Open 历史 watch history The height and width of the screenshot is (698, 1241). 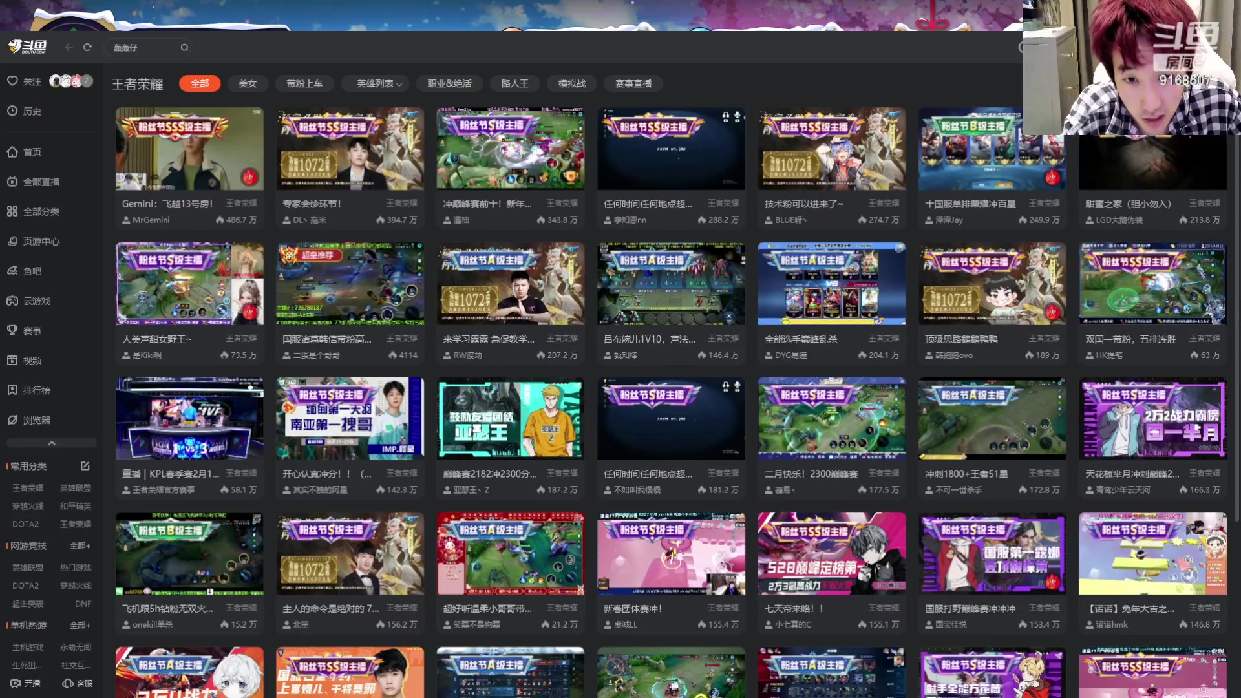tap(25, 111)
